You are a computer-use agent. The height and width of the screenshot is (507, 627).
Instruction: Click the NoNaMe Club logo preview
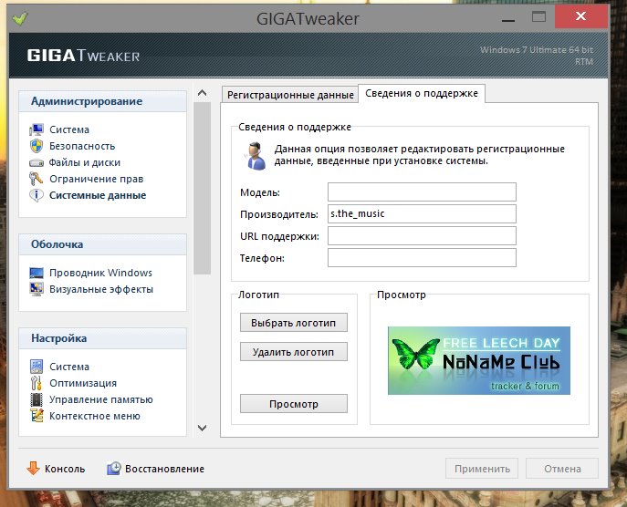pyautogui.click(x=478, y=360)
